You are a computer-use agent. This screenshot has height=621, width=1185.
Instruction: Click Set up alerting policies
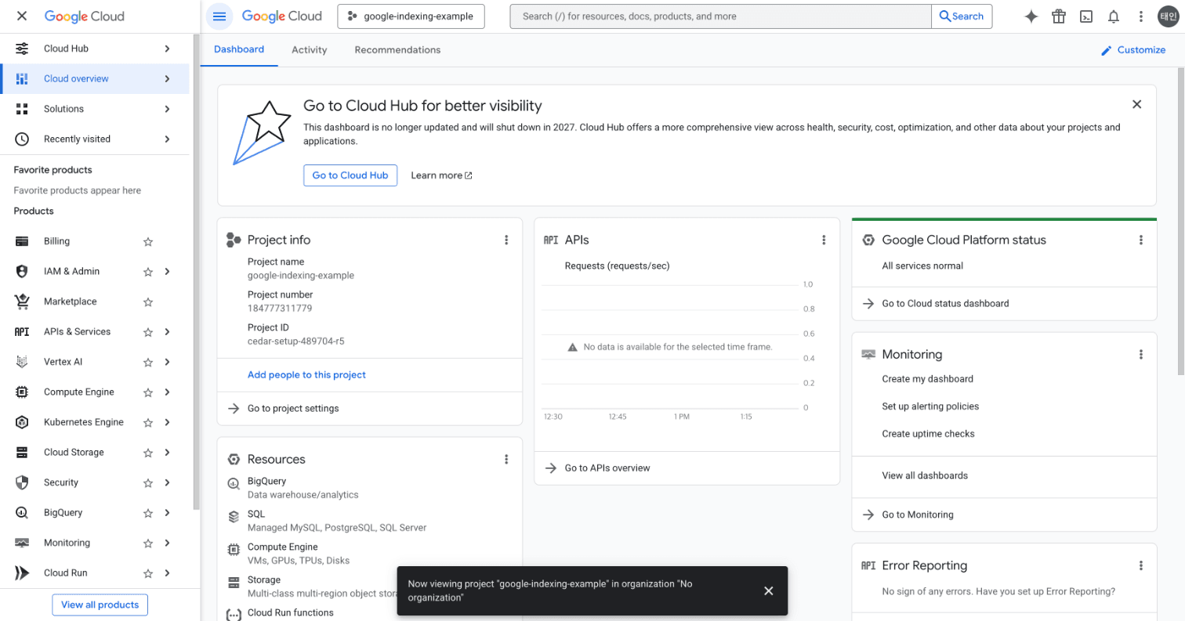tap(930, 406)
